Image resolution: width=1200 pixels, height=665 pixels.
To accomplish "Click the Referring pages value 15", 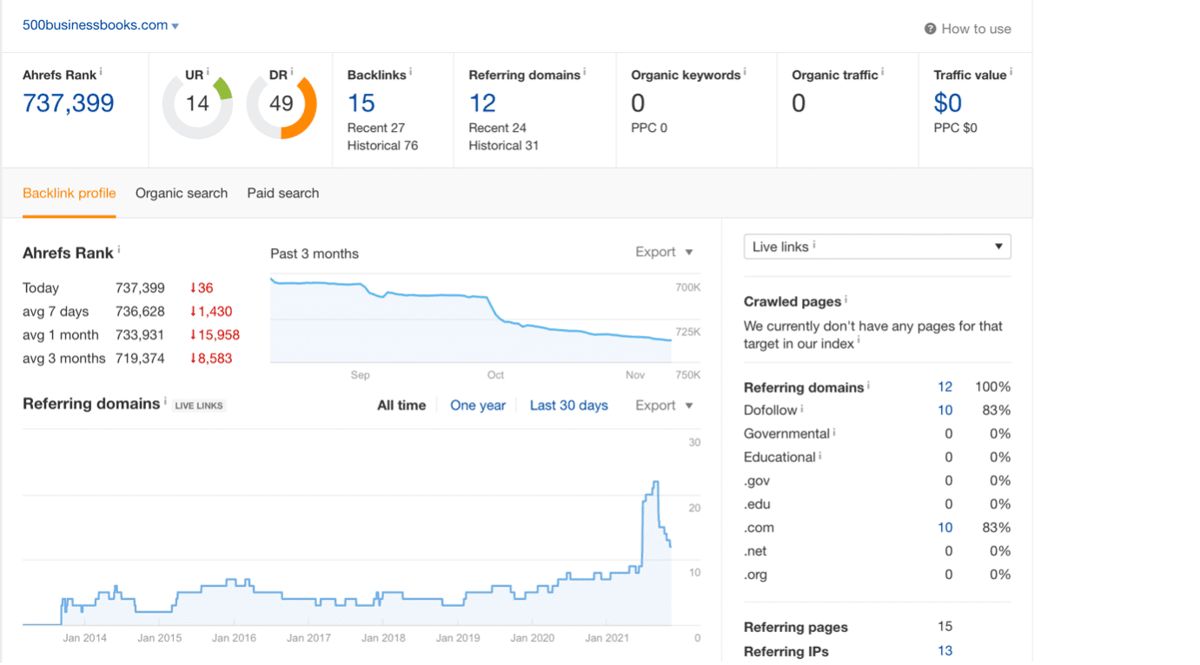I will 945,627.
